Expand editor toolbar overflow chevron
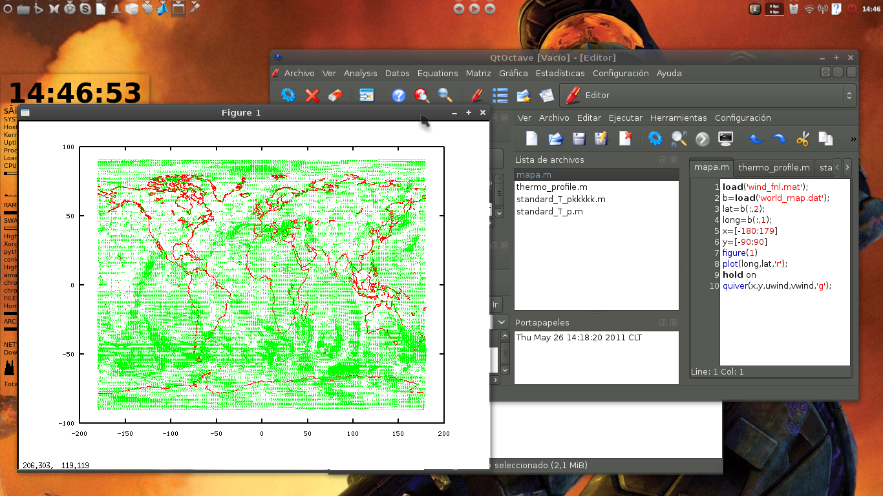883x496 pixels. pos(853,139)
